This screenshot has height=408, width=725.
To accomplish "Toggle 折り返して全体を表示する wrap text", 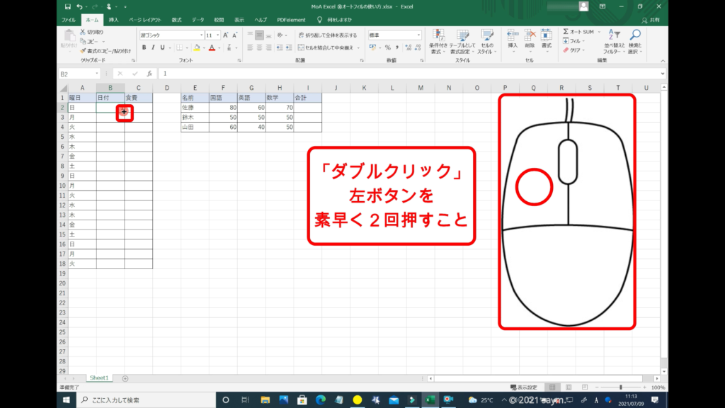I will tap(326, 35).
